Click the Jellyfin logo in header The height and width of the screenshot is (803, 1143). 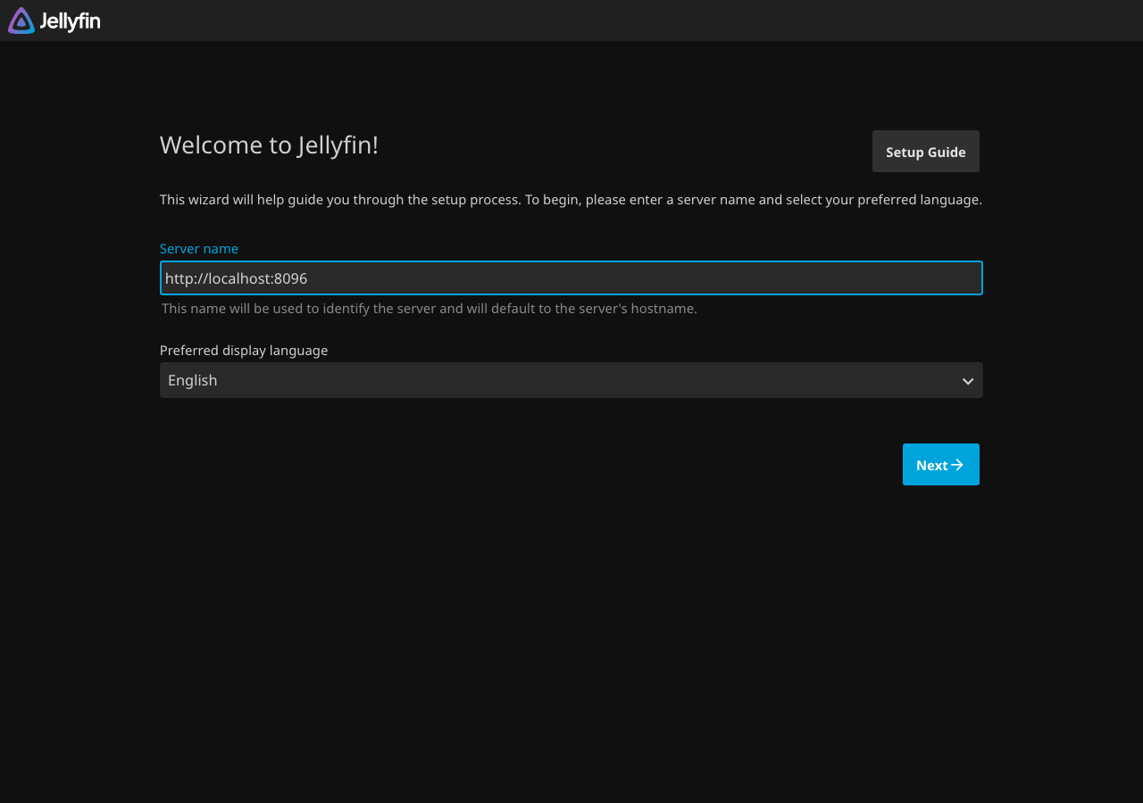coord(54,21)
